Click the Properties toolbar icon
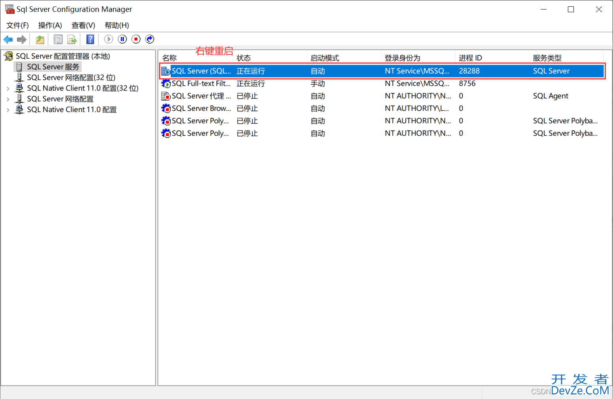The height and width of the screenshot is (399, 613). [58, 39]
